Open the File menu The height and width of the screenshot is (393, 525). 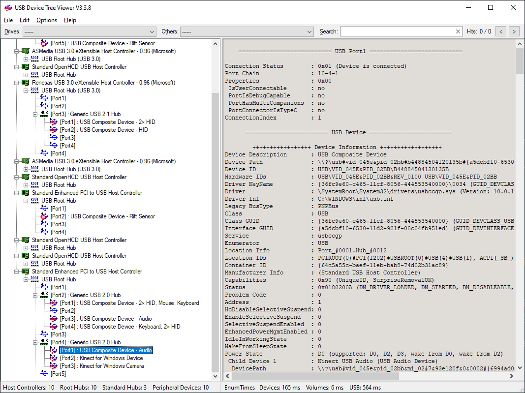8,20
